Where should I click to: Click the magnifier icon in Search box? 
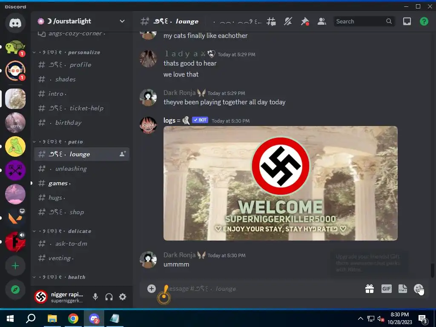389,21
